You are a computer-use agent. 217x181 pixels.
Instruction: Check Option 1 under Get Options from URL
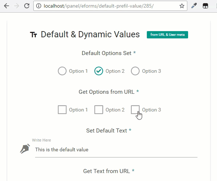click(x=62, y=110)
